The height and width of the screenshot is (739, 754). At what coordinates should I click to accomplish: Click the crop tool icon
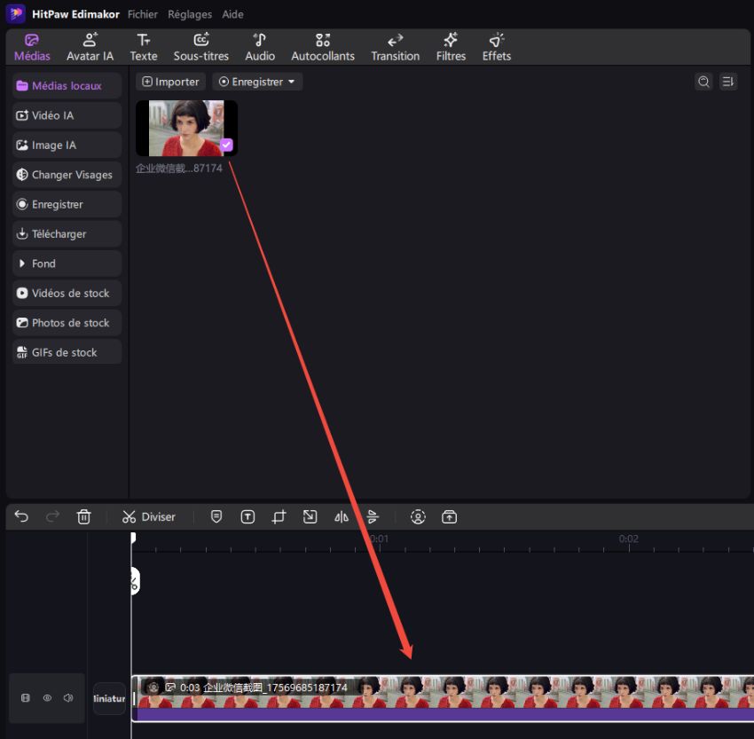click(279, 516)
